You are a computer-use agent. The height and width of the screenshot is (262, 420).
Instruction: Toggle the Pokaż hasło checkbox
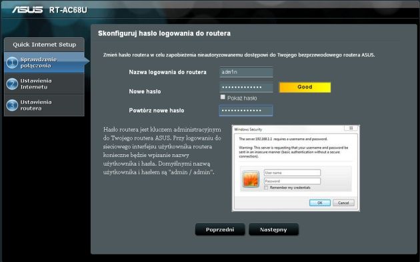point(223,97)
